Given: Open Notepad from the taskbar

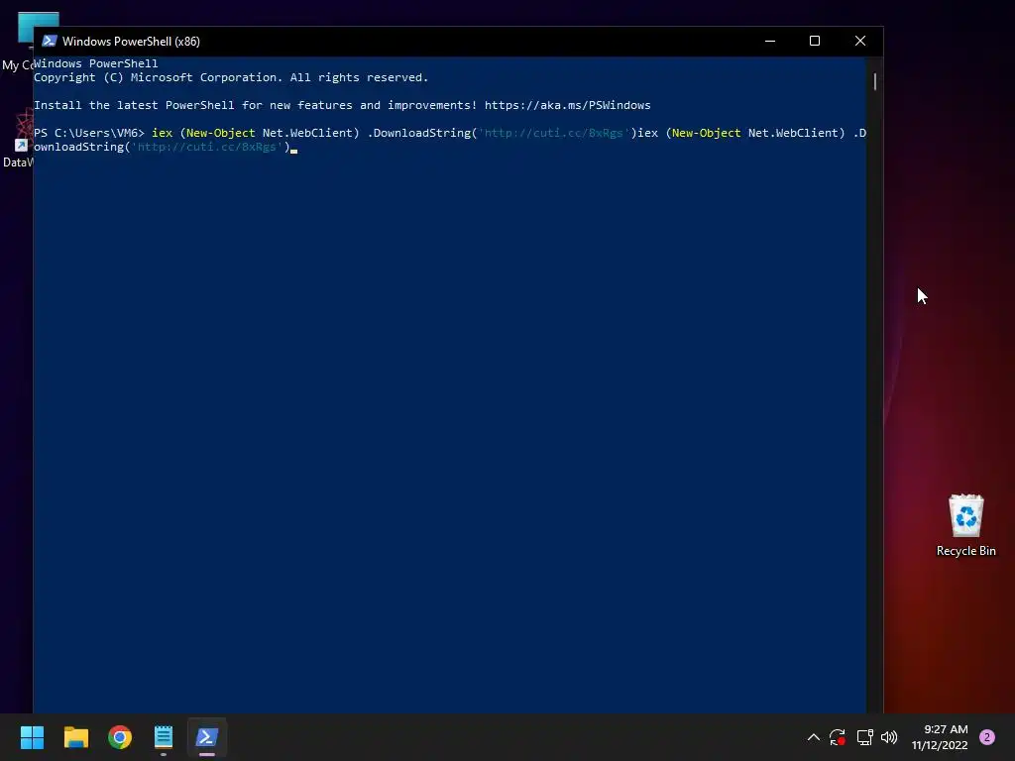Looking at the screenshot, I should click(x=164, y=737).
